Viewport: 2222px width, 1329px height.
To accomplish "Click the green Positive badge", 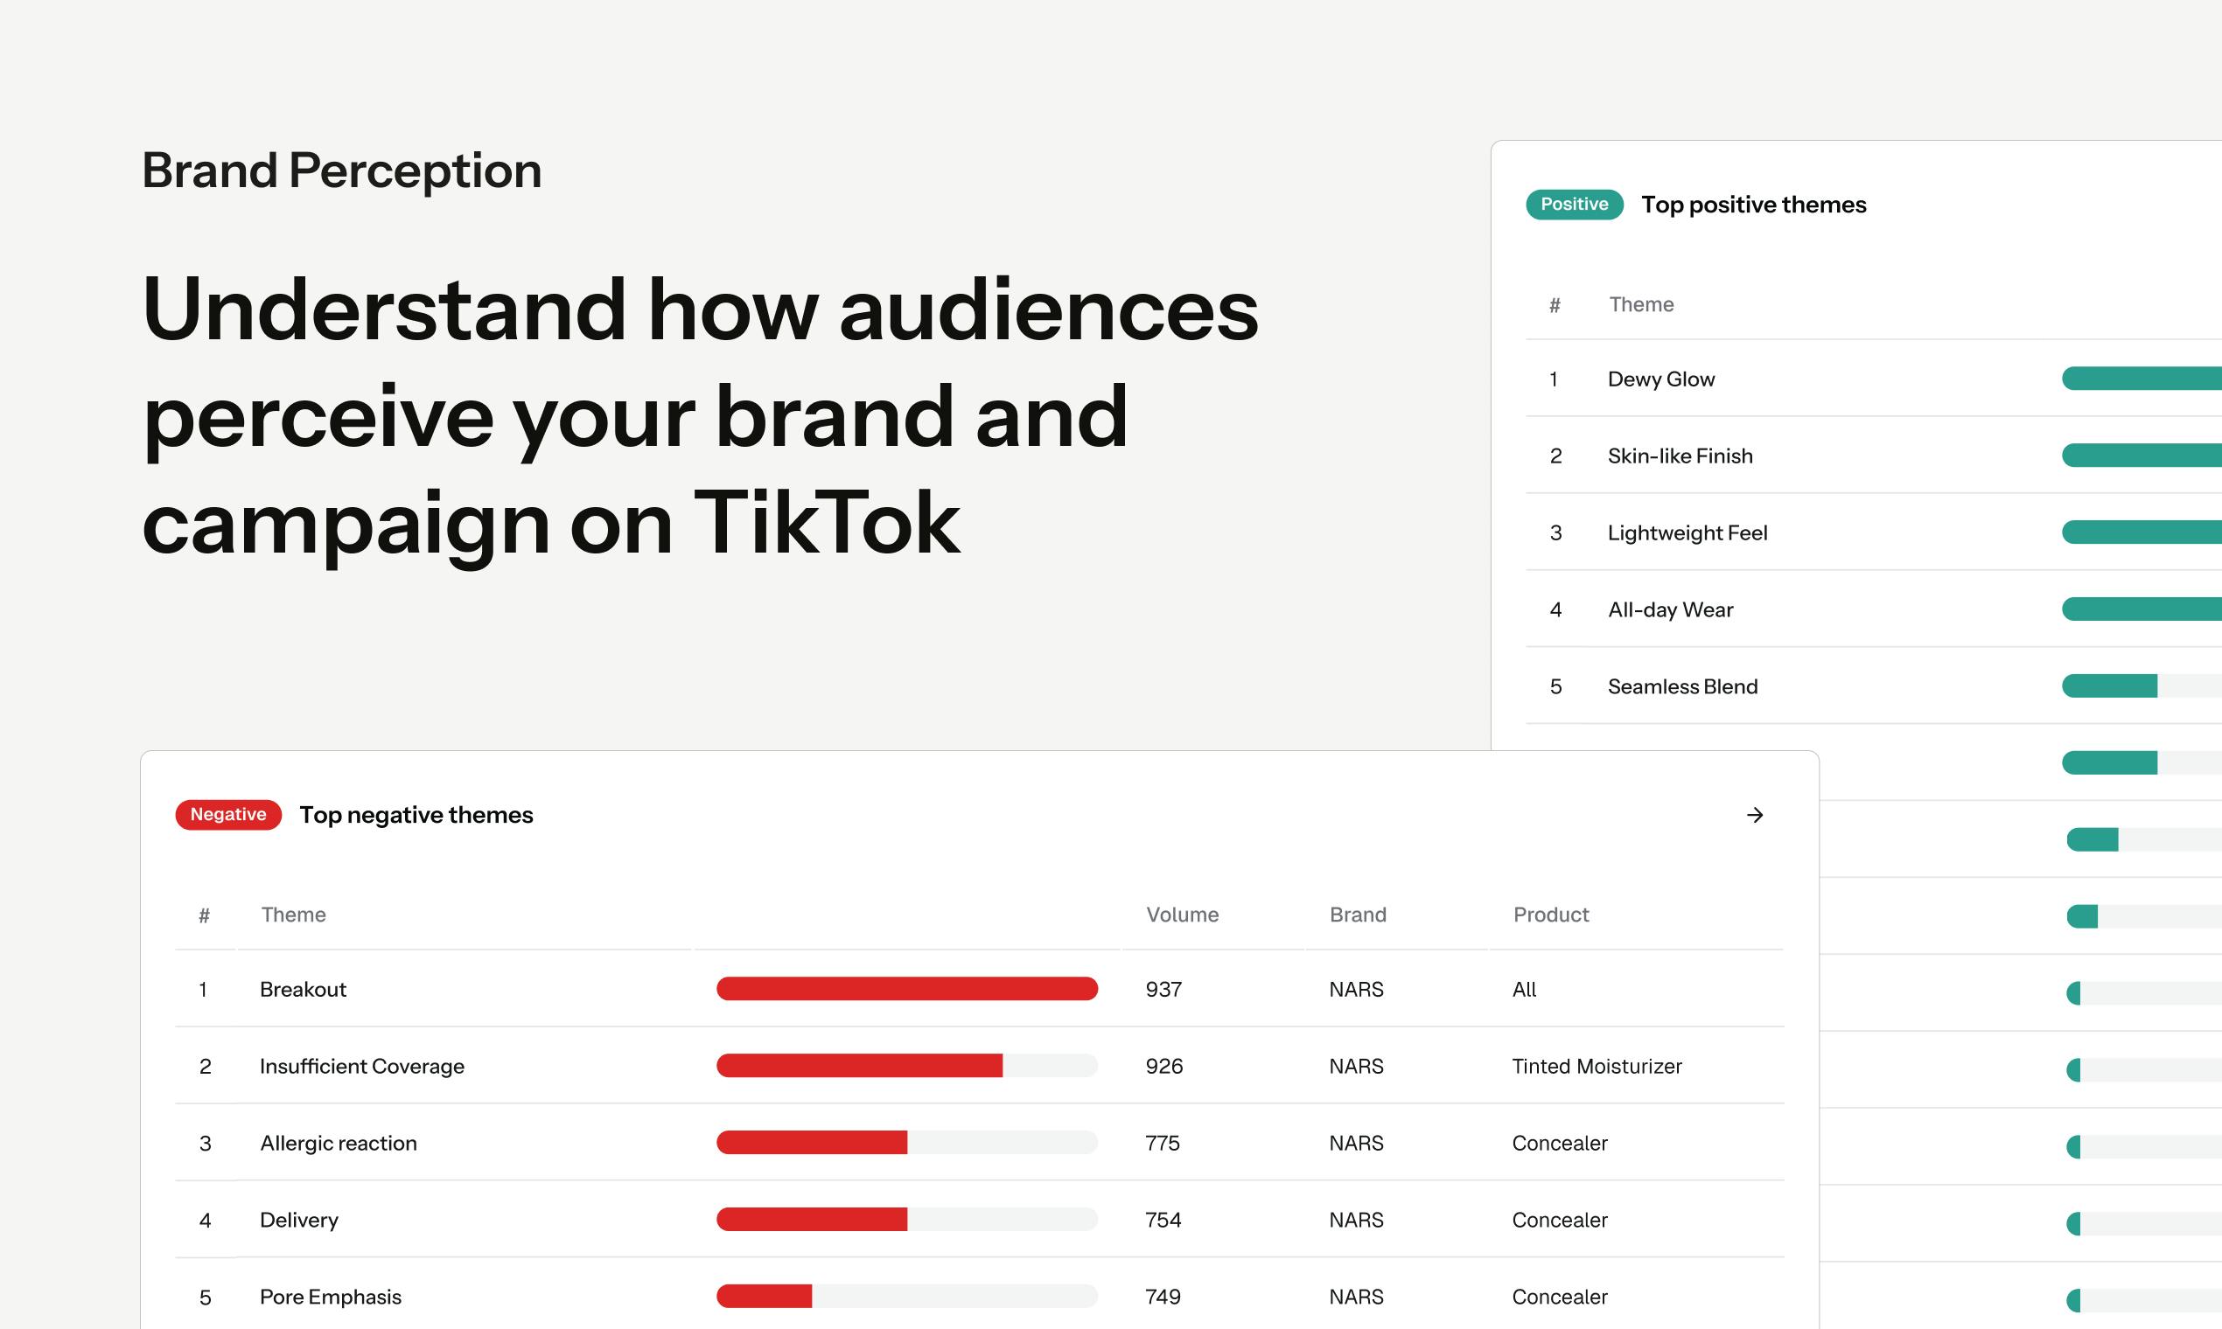I will click(x=1575, y=205).
